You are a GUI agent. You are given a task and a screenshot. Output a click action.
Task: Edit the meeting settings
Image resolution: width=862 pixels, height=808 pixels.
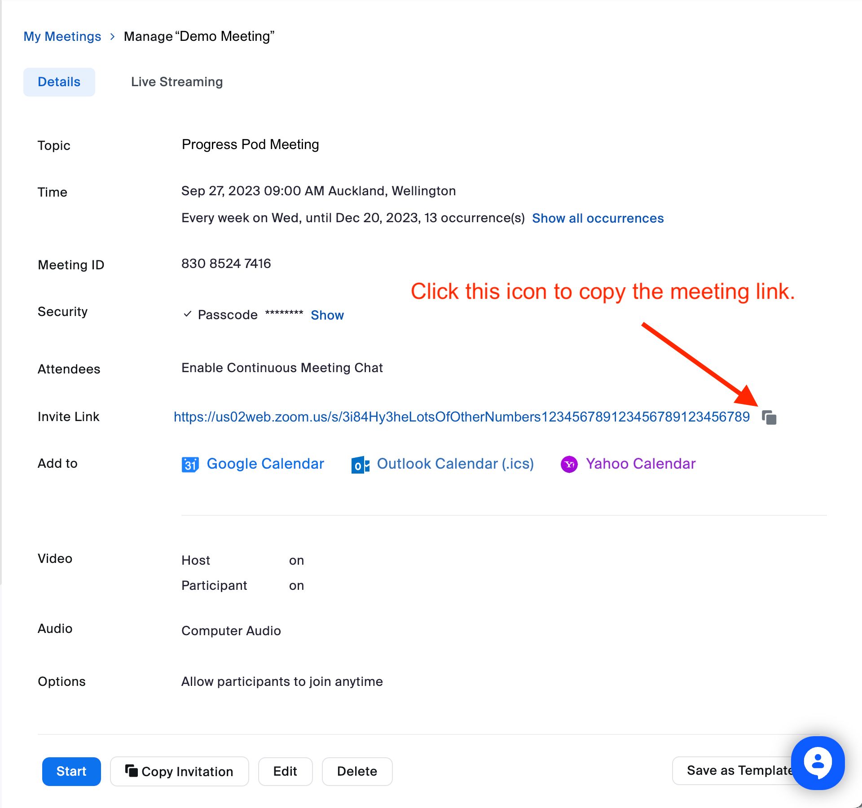coord(285,771)
